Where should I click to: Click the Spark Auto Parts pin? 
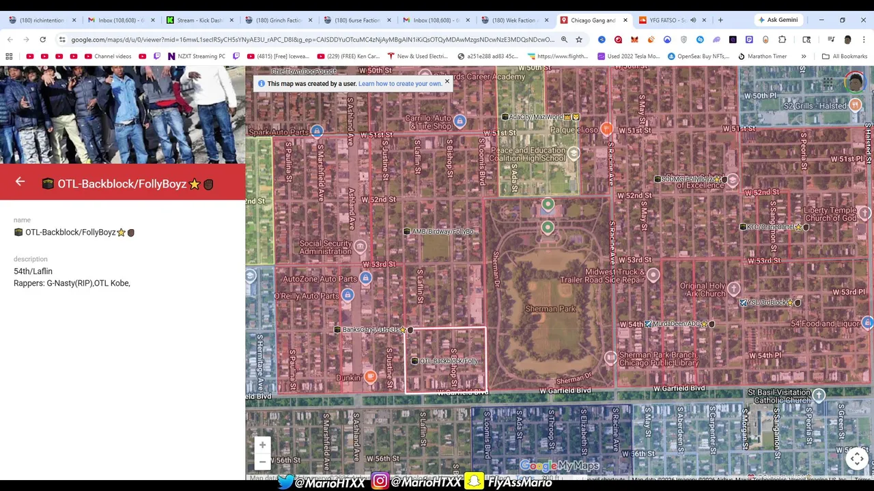pos(316,130)
